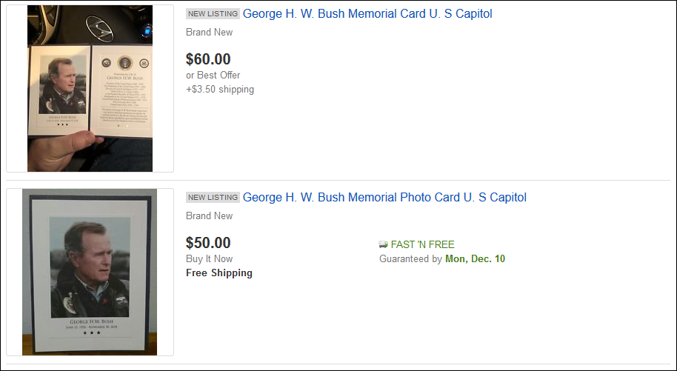Screen dimensions: 677x371
Task: Open the Memorial Card U. S Capitol listing title
Action: 367,14
